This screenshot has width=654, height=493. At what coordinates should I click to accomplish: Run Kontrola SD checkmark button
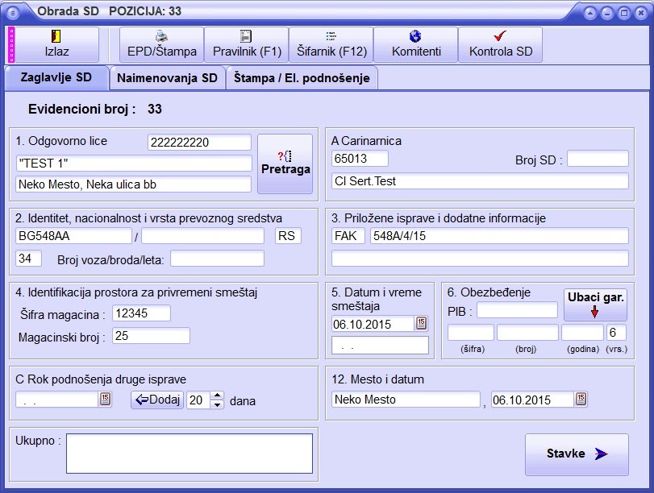coord(501,44)
